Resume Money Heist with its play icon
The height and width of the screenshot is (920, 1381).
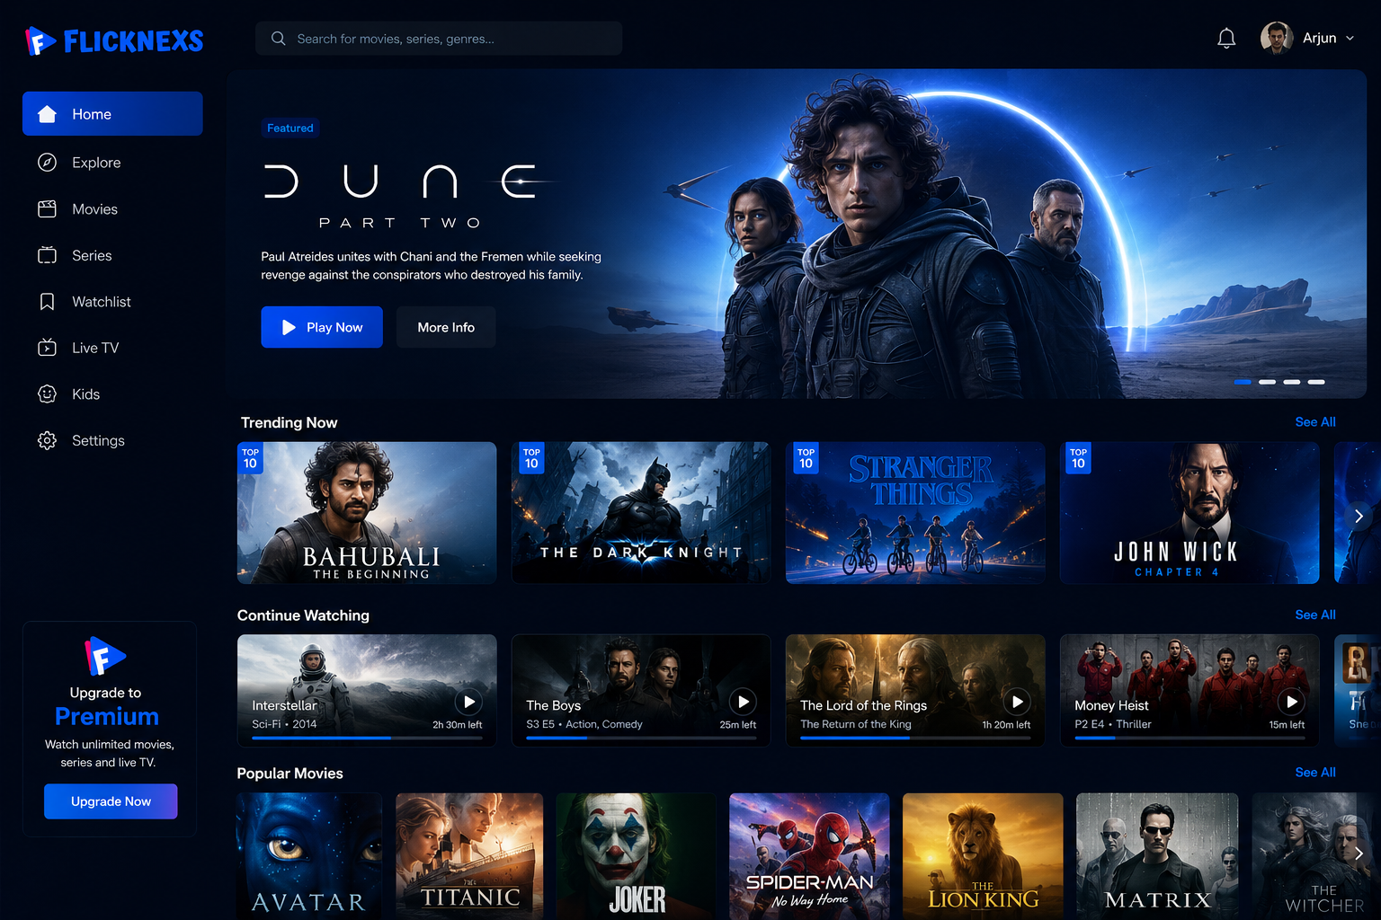point(1291,702)
